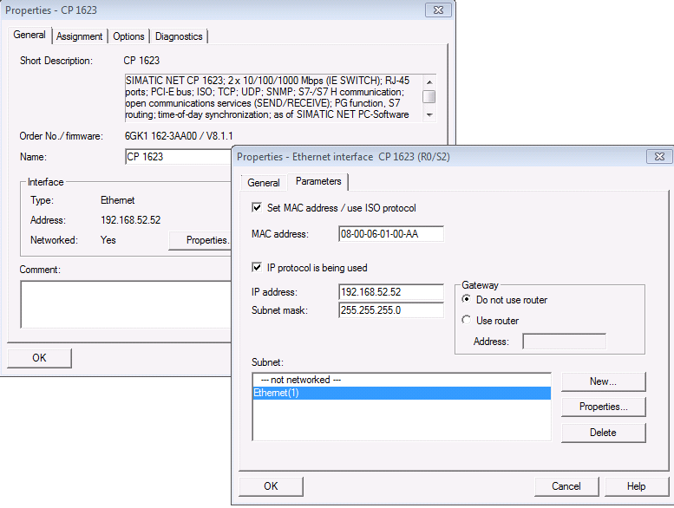Switch to General tab in Ethernet dialog
674x508 pixels.
click(263, 183)
